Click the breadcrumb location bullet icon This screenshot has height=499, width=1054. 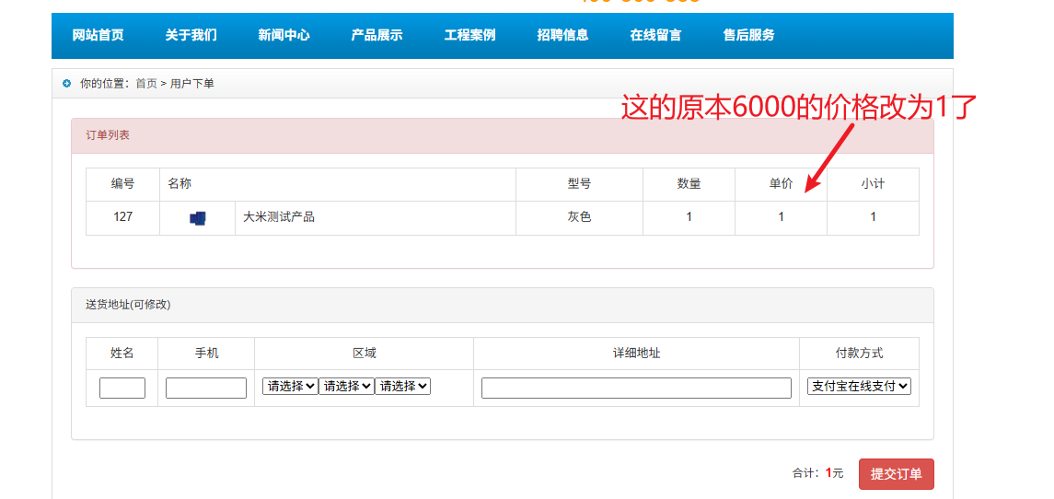(66, 84)
